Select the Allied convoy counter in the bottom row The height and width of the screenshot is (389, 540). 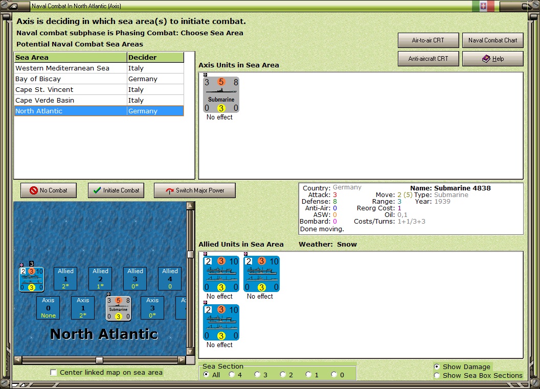[221, 322]
